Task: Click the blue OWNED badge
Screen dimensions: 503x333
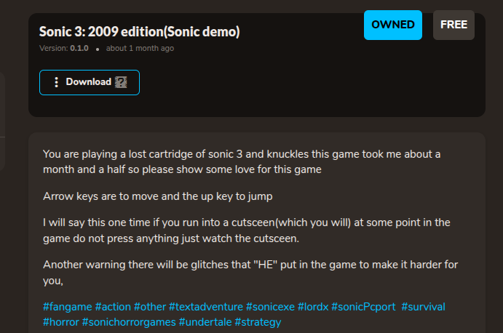Action: pyautogui.click(x=393, y=25)
